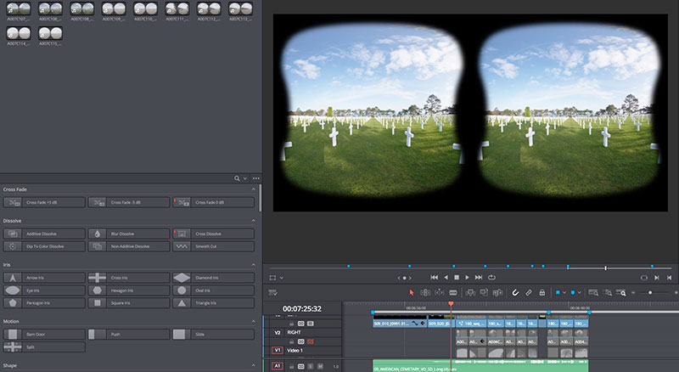
Task: Toggle the A1 audio track selector
Action: pyautogui.click(x=277, y=366)
